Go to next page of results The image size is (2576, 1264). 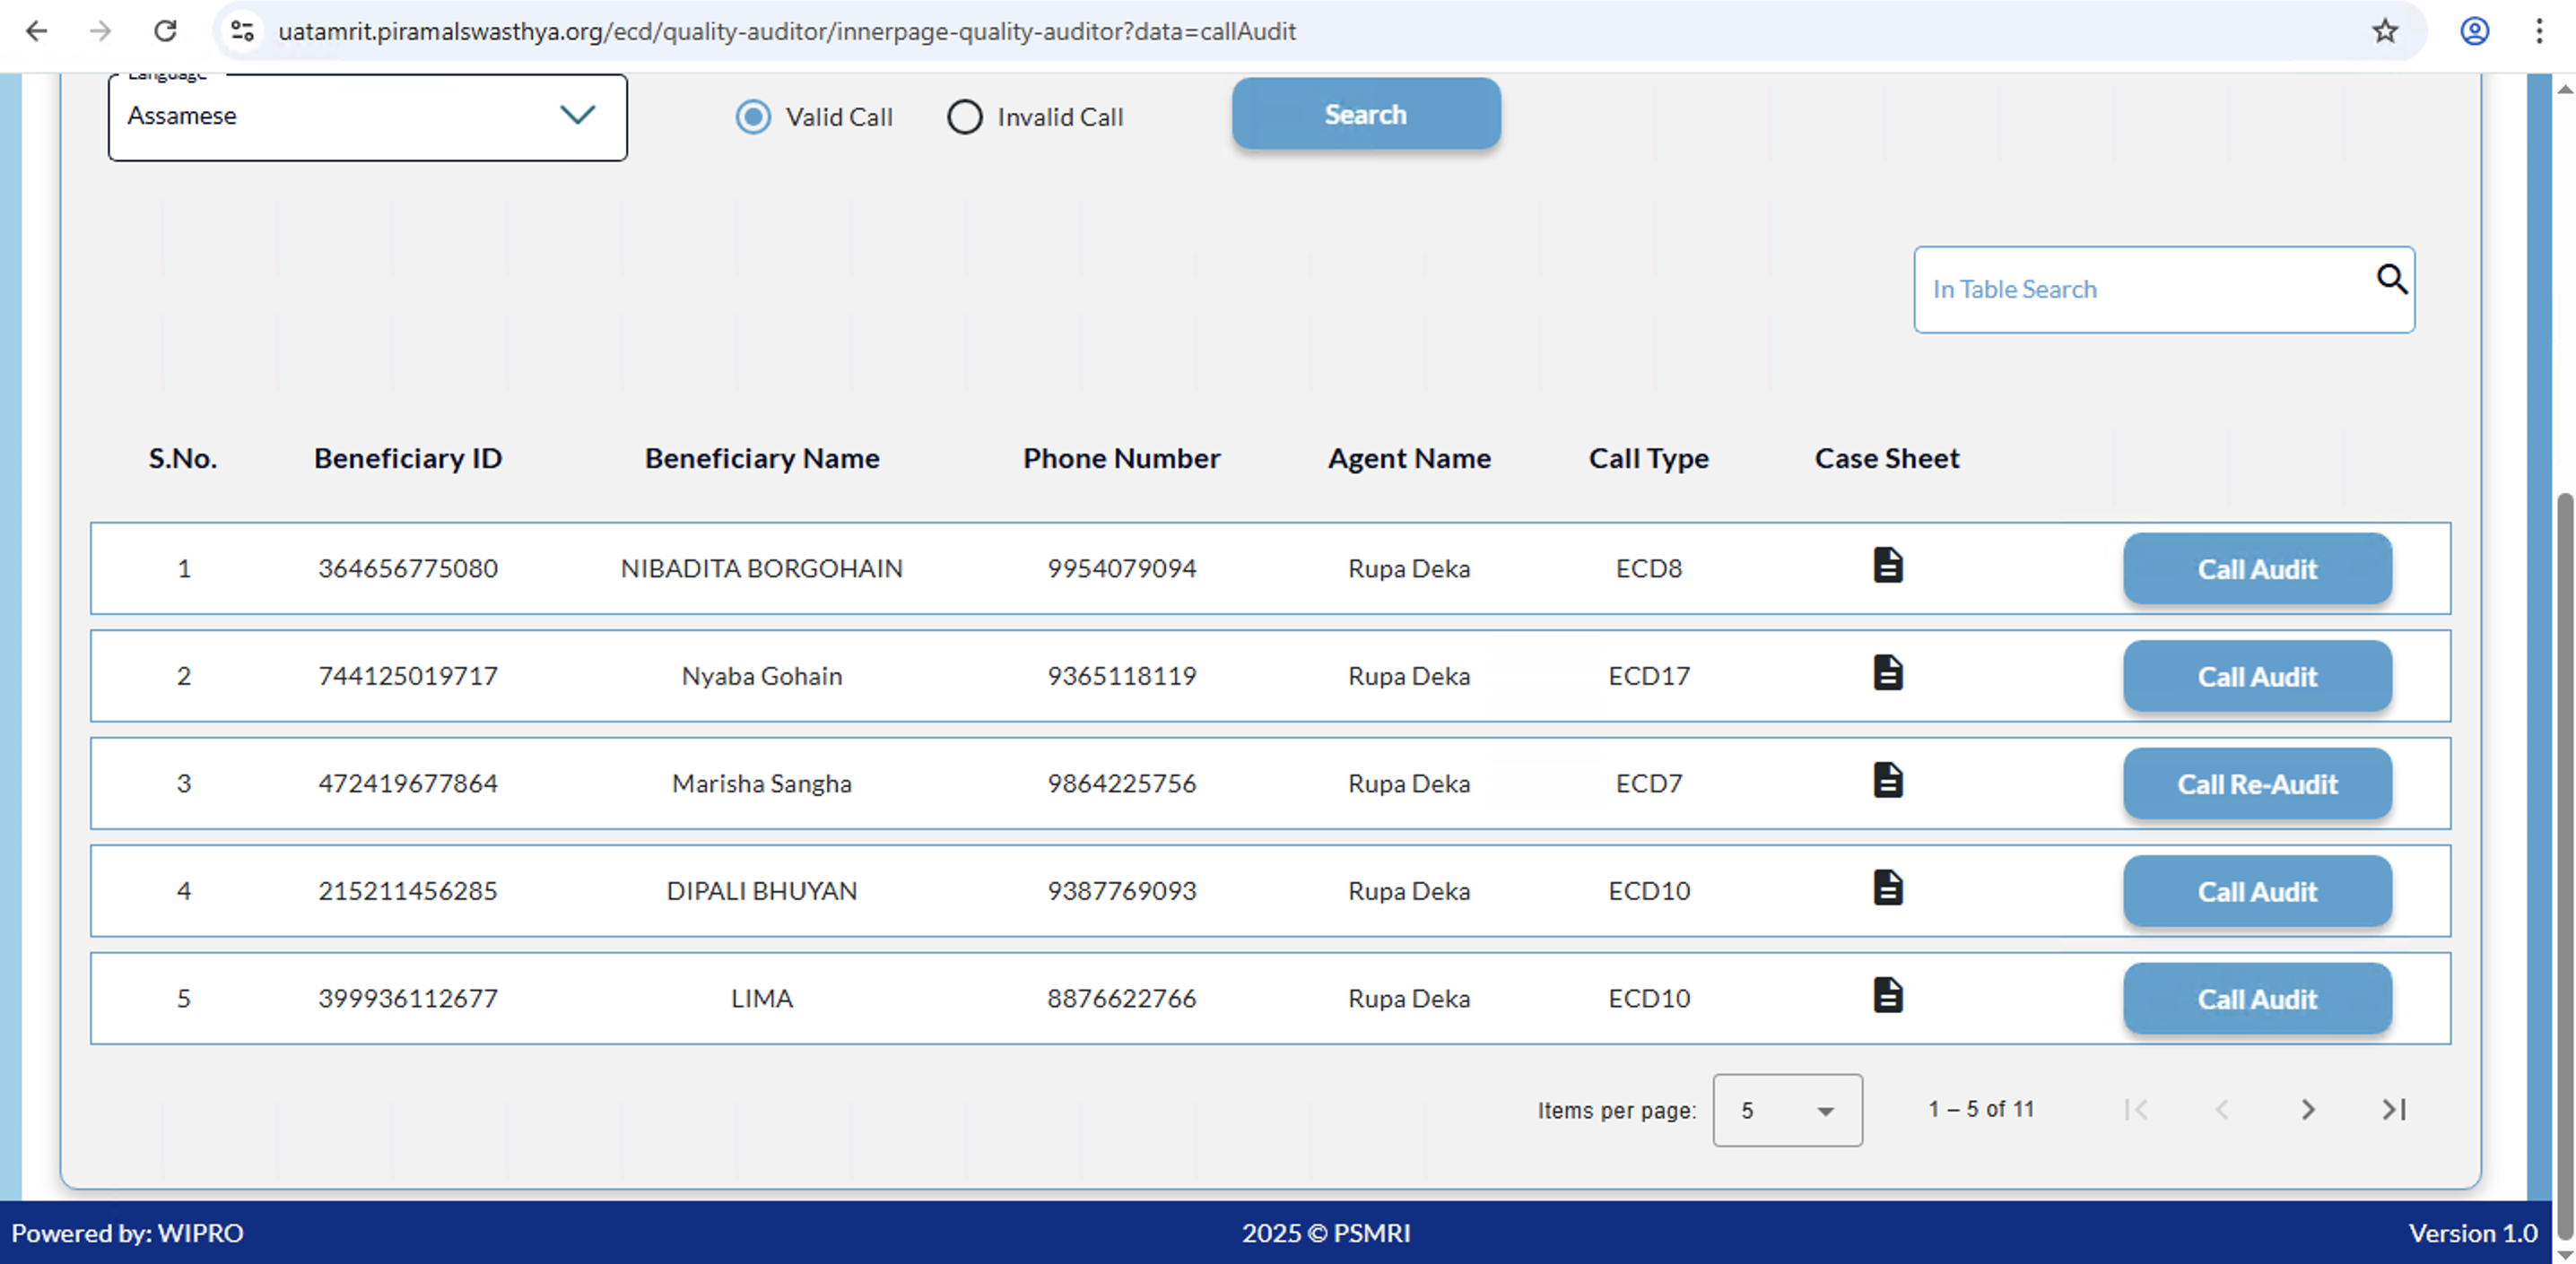click(2307, 1109)
